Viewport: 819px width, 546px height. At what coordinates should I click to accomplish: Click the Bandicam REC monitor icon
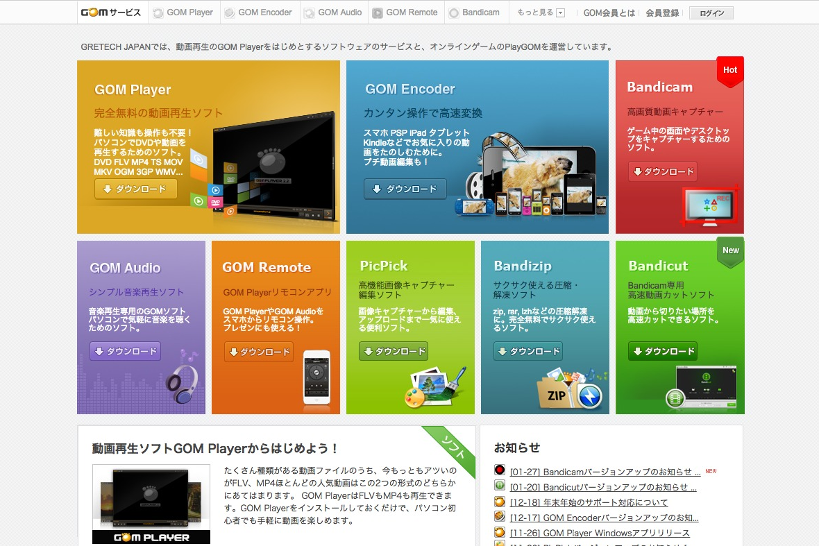711,205
